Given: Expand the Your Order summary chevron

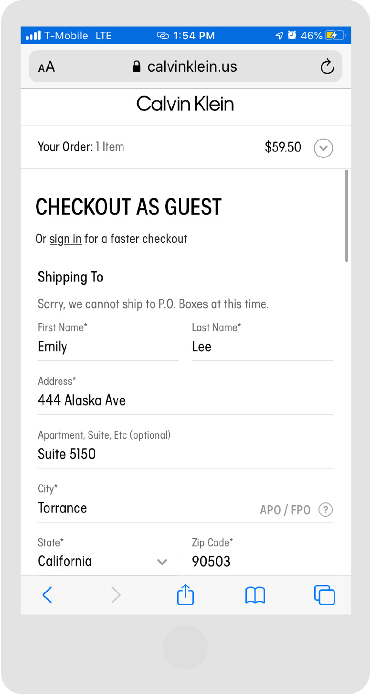Looking at the screenshot, I should pyautogui.click(x=323, y=148).
